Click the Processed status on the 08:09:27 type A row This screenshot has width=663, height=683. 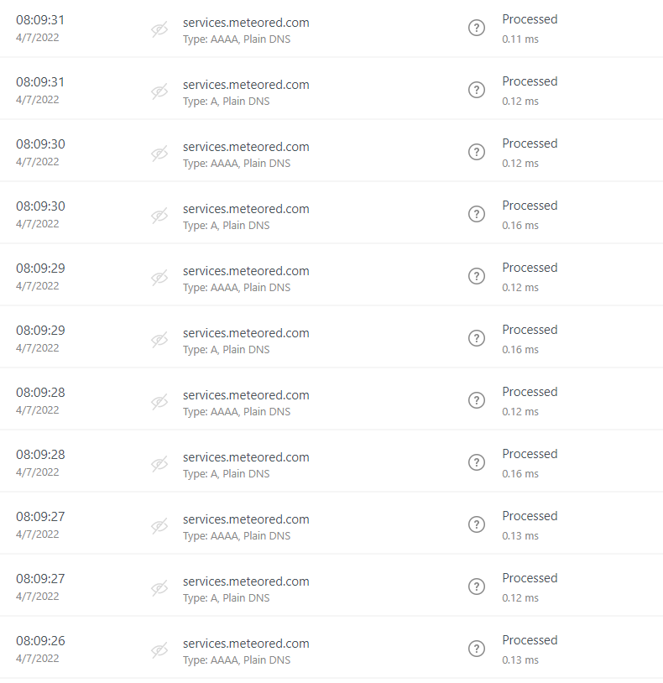[530, 578]
